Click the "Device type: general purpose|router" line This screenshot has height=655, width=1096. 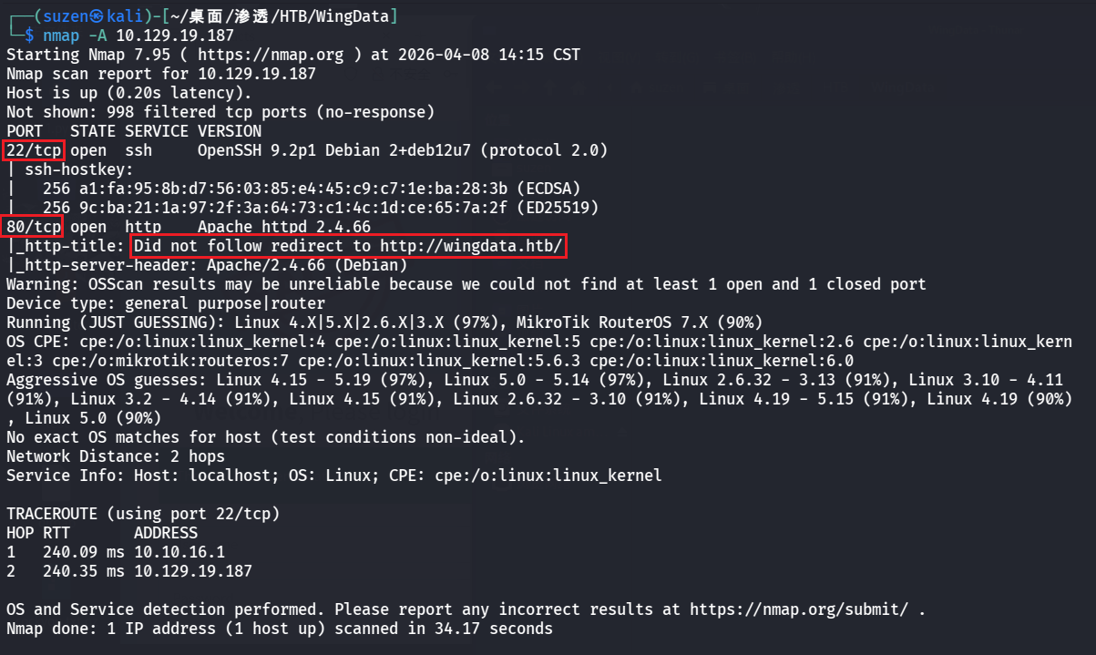tap(165, 303)
